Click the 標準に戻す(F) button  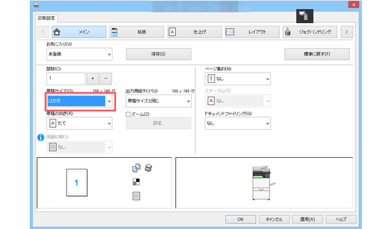tap(317, 54)
